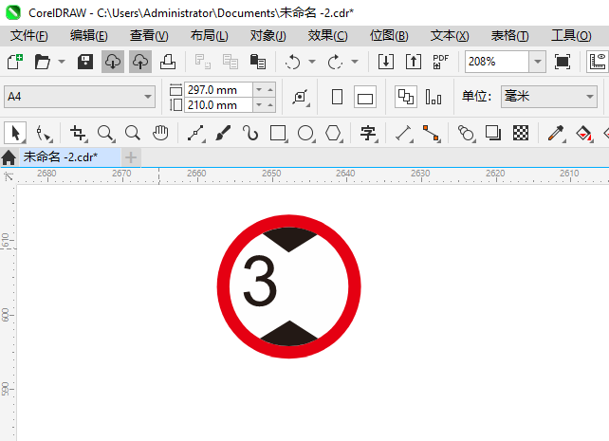Select the Connector tool
This screenshot has height=441, width=609.
click(x=431, y=133)
